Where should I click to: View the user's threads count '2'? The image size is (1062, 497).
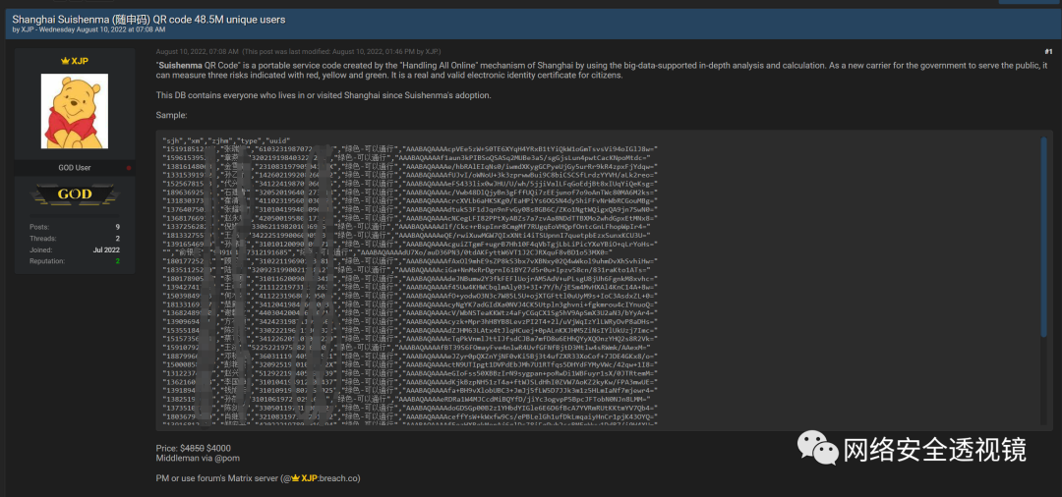coord(117,238)
